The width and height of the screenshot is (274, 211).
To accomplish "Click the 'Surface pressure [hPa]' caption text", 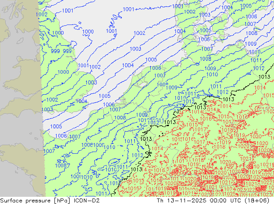I will 36,201.
